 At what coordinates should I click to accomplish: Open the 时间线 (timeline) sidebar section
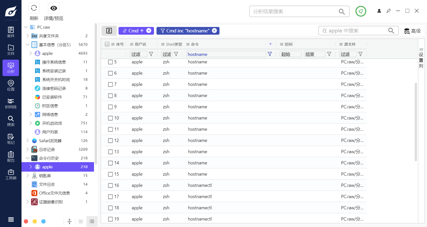pos(11,103)
